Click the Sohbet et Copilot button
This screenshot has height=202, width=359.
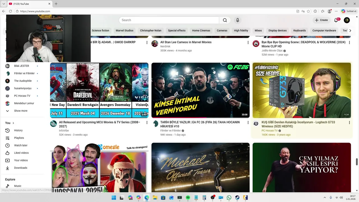(x=349, y=11)
